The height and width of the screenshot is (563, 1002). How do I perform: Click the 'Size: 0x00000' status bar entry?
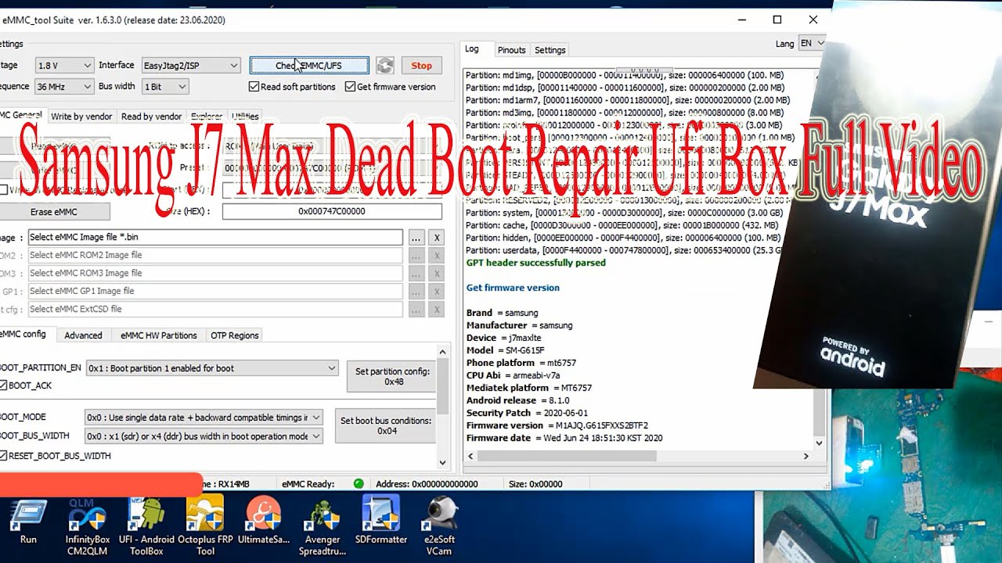(535, 484)
